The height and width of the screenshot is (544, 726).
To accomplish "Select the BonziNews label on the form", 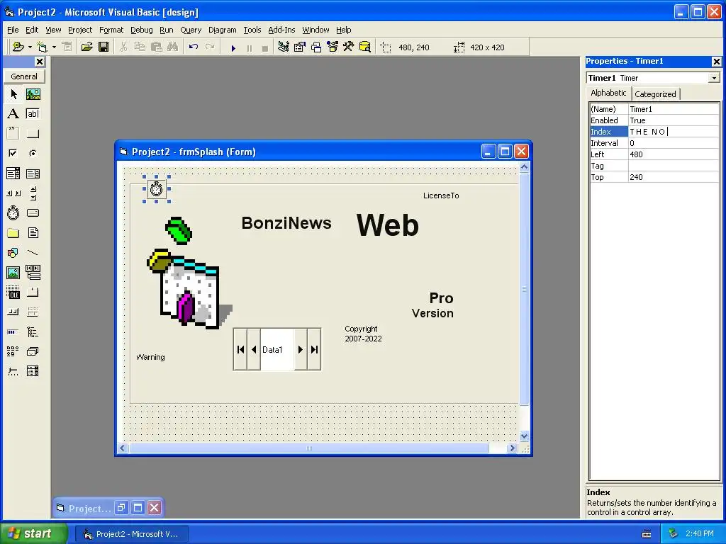I will click(x=286, y=223).
